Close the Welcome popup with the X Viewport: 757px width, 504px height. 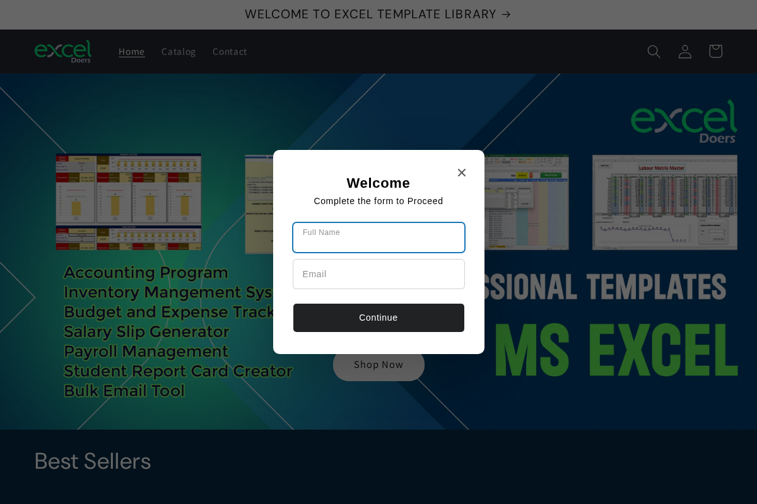click(x=461, y=172)
